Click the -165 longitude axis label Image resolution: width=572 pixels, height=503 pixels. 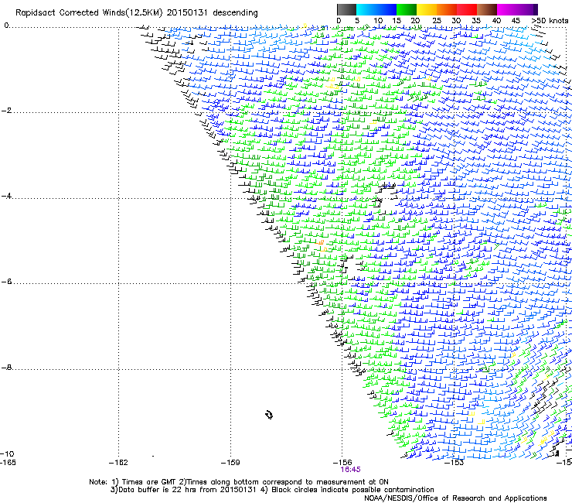click(x=8, y=463)
